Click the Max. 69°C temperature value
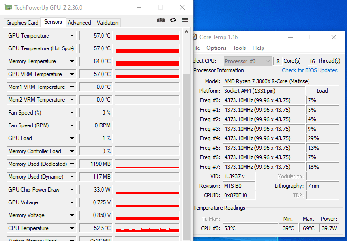Screen dimensions: 347x241 pos(309,228)
